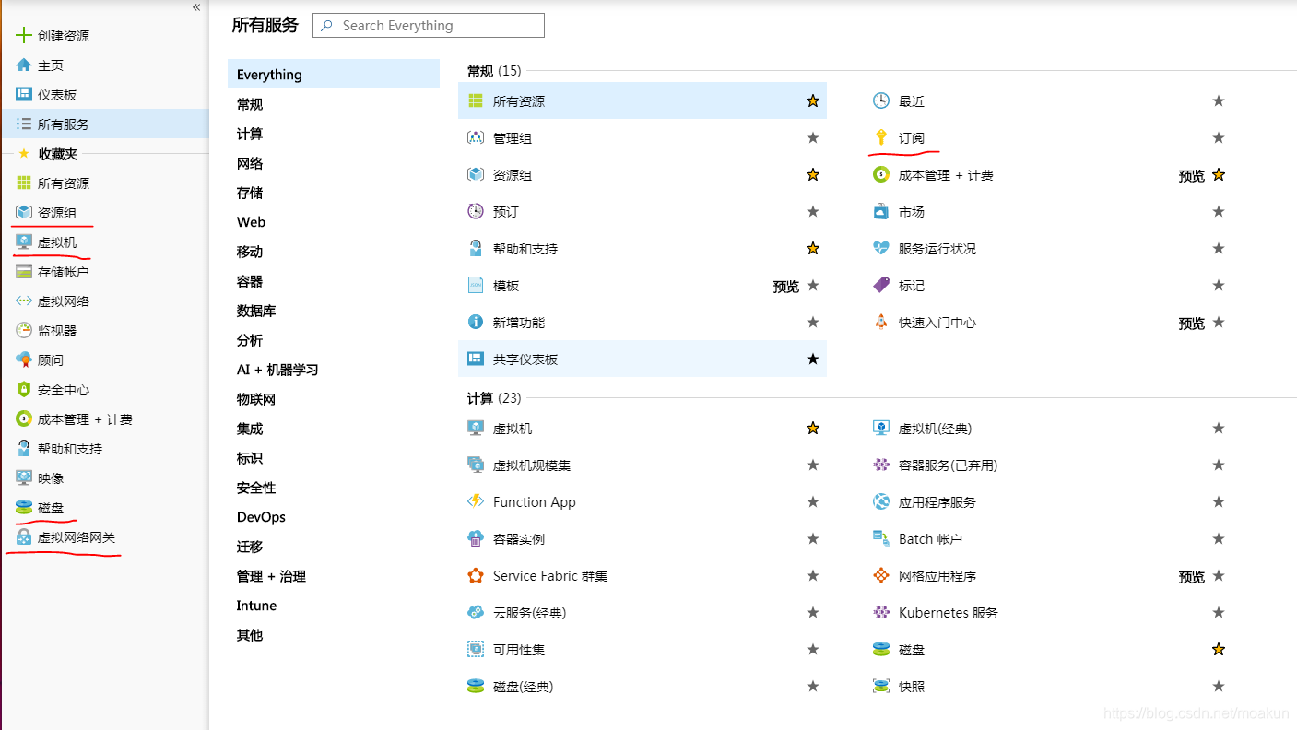The image size is (1297, 730).
Task: Open 虚拟网络 icon in the sidebar
Action: pos(24,301)
